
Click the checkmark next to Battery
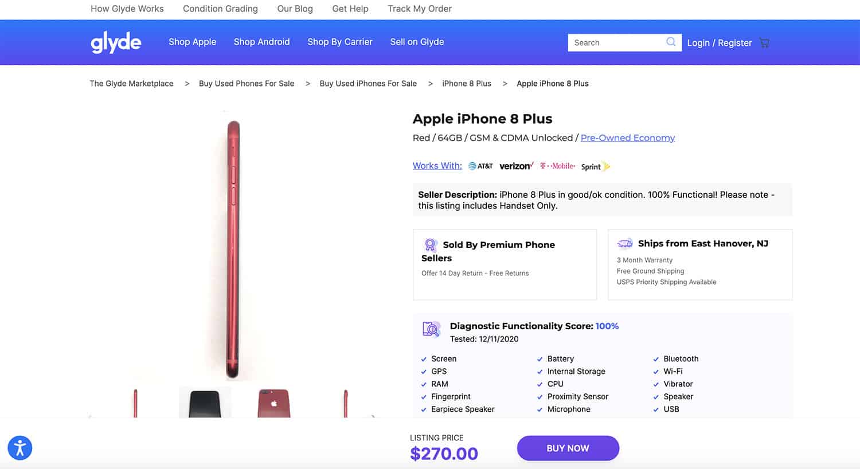(540, 358)
